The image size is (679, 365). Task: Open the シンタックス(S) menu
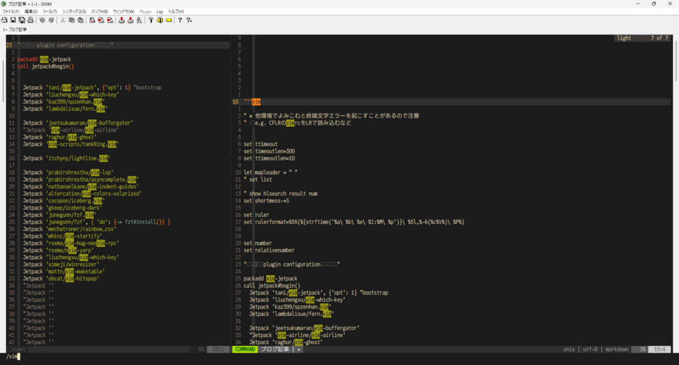tap(74, 11)
